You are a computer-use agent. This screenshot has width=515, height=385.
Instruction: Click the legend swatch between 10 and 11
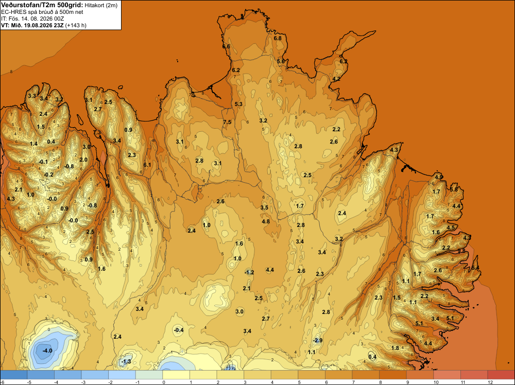(447, 375)
